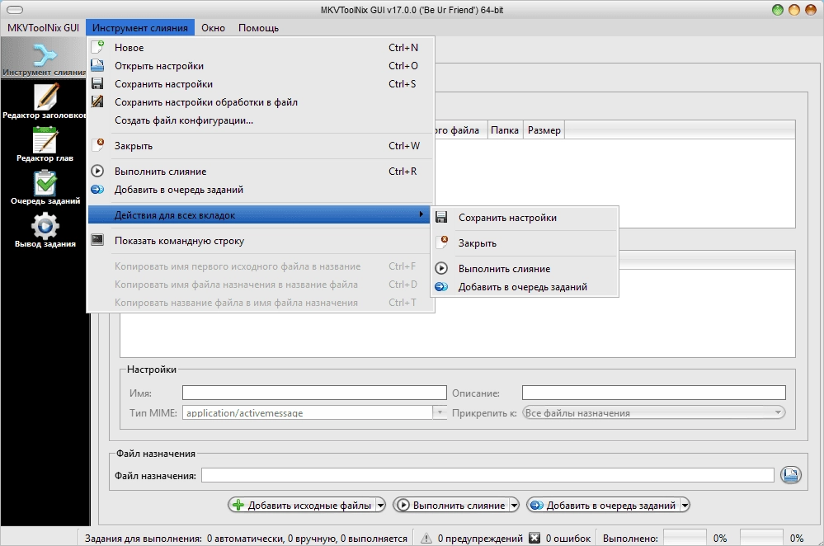Click icon beside Сохранить настройки обработки в файл
This screenshot has height=546, width=824.
[x=98, y=102]
